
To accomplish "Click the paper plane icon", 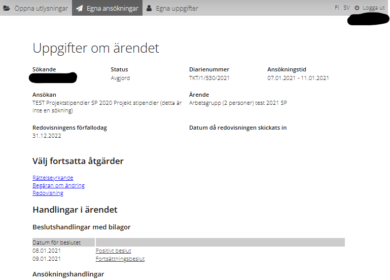I will 79,8.
